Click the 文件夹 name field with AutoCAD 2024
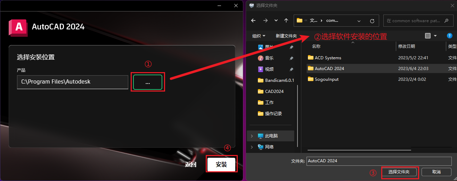The width and height of the screenshot is (457, 181). point(379,161)
